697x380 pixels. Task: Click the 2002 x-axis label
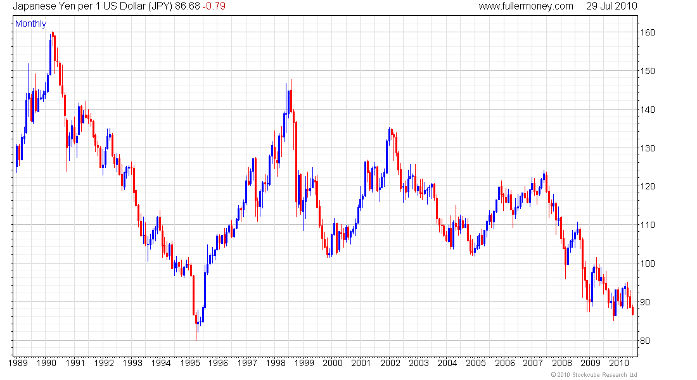(x=390, y=363)
